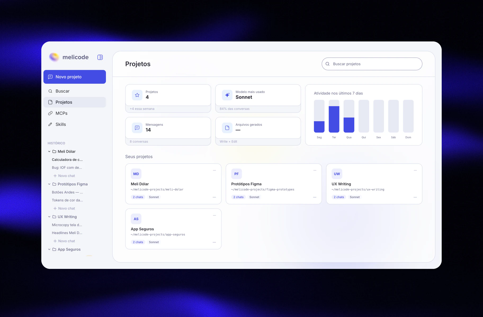Click the pencil icon beside Skills
Screen dimensions: 483x317
[x=50, y=124]
